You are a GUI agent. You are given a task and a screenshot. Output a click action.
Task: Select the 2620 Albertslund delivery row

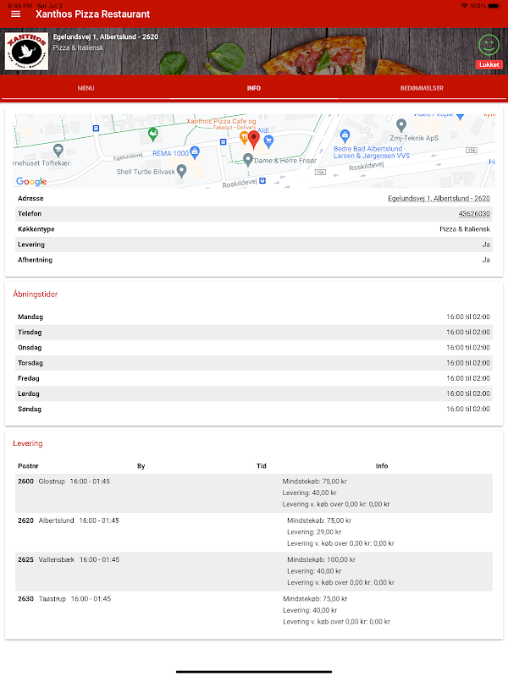254,532
